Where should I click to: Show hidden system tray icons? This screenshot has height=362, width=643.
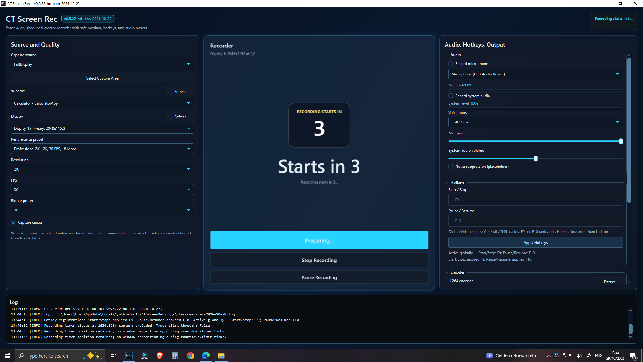(549, 356)
